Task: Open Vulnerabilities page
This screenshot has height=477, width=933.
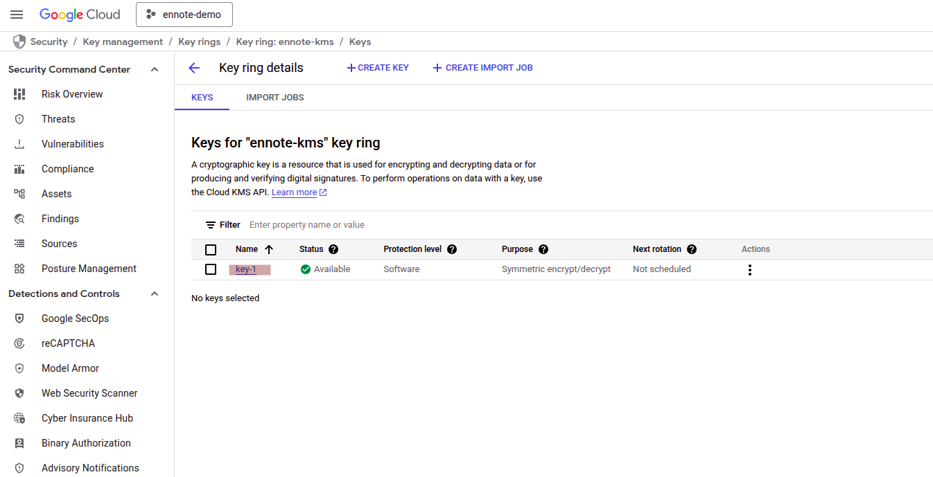Action: 73,144
